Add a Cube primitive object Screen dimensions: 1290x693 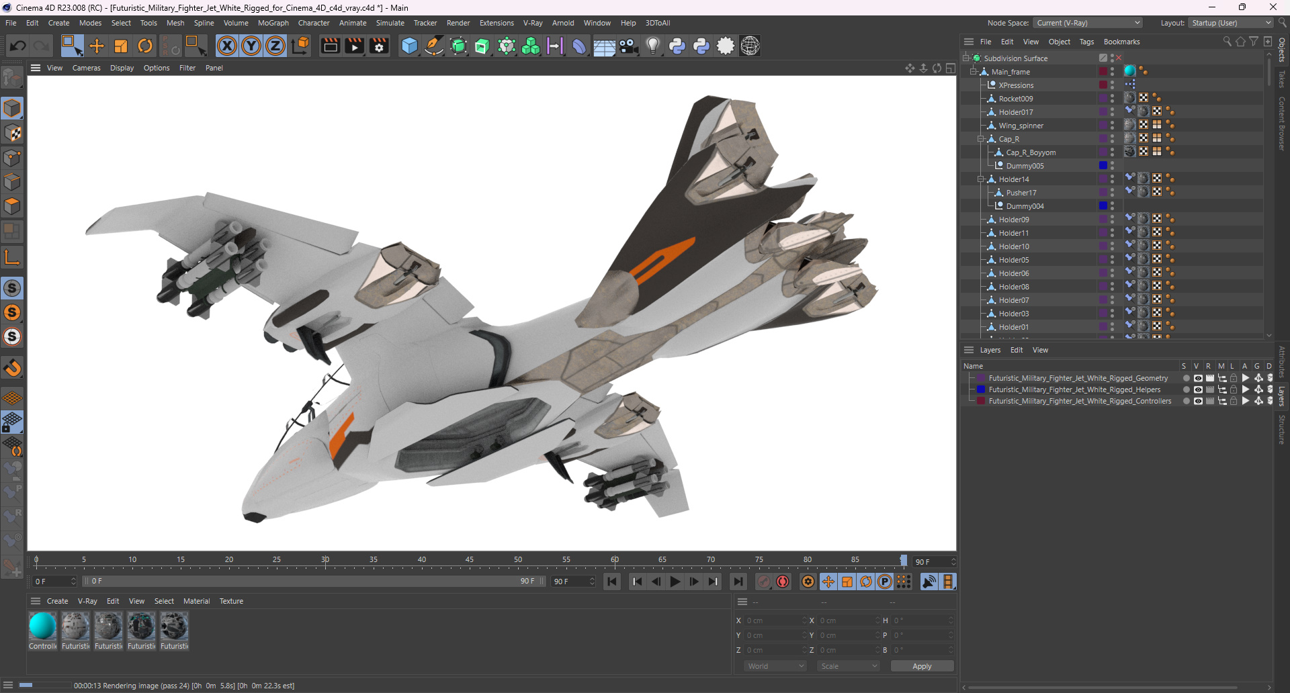pyautogui.click(x=409, y=46)
